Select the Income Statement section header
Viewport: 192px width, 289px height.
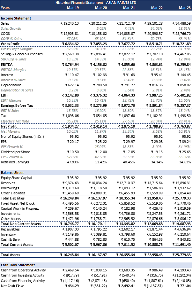click(16, 18)
